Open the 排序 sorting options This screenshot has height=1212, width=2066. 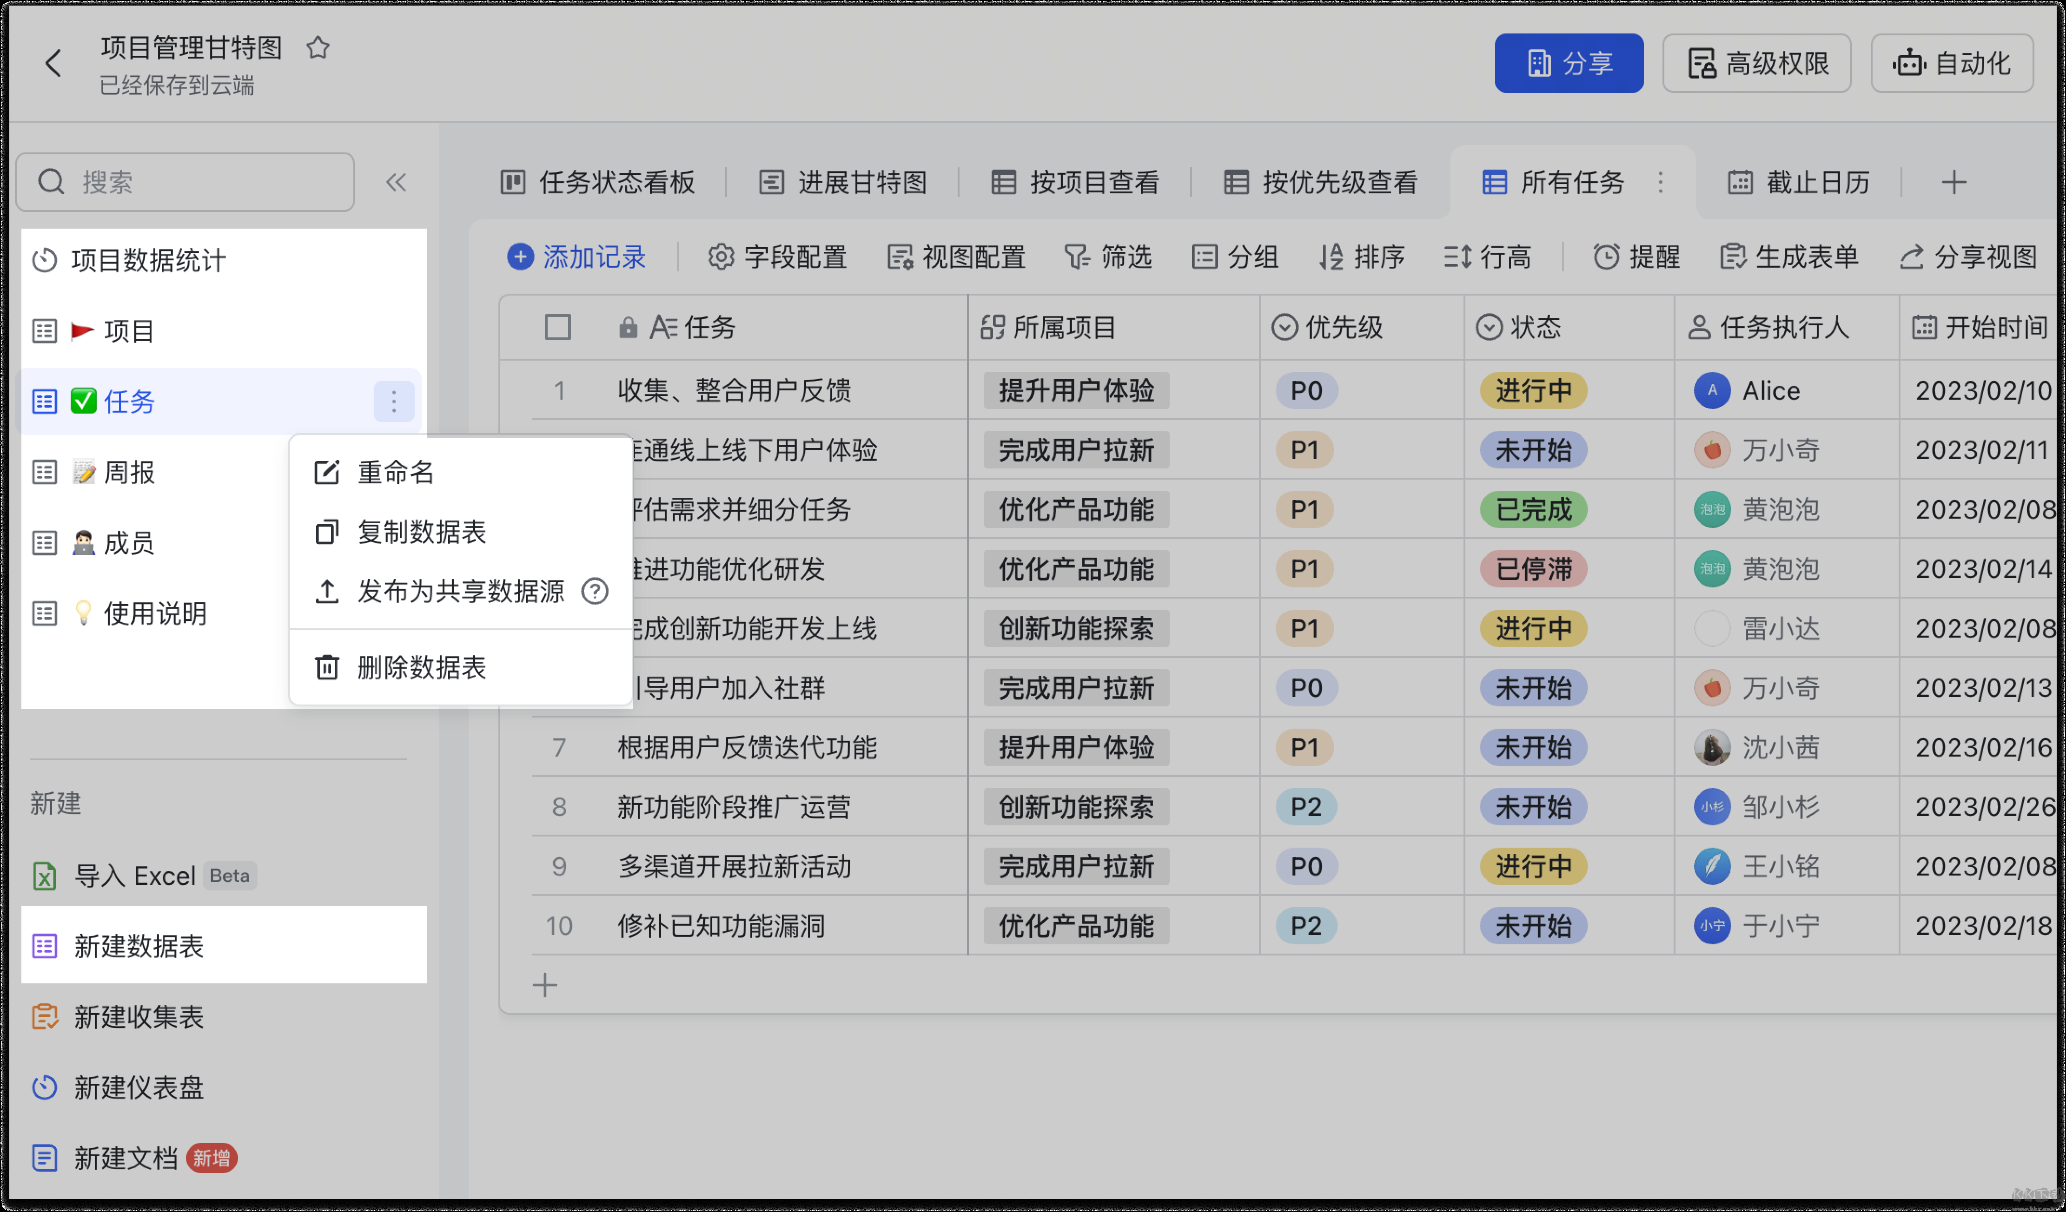[x=1363, y=257]
